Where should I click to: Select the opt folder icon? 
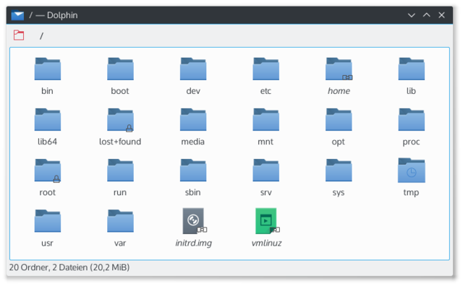(x=339, y=120)
